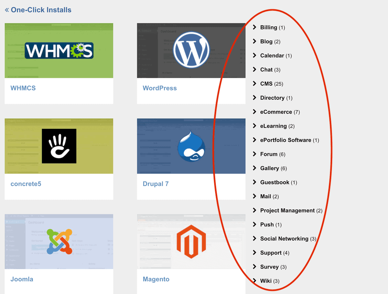Screen dimensions: 388x294
Task: Open the concrete5 title link
Action: coord(26,184)
